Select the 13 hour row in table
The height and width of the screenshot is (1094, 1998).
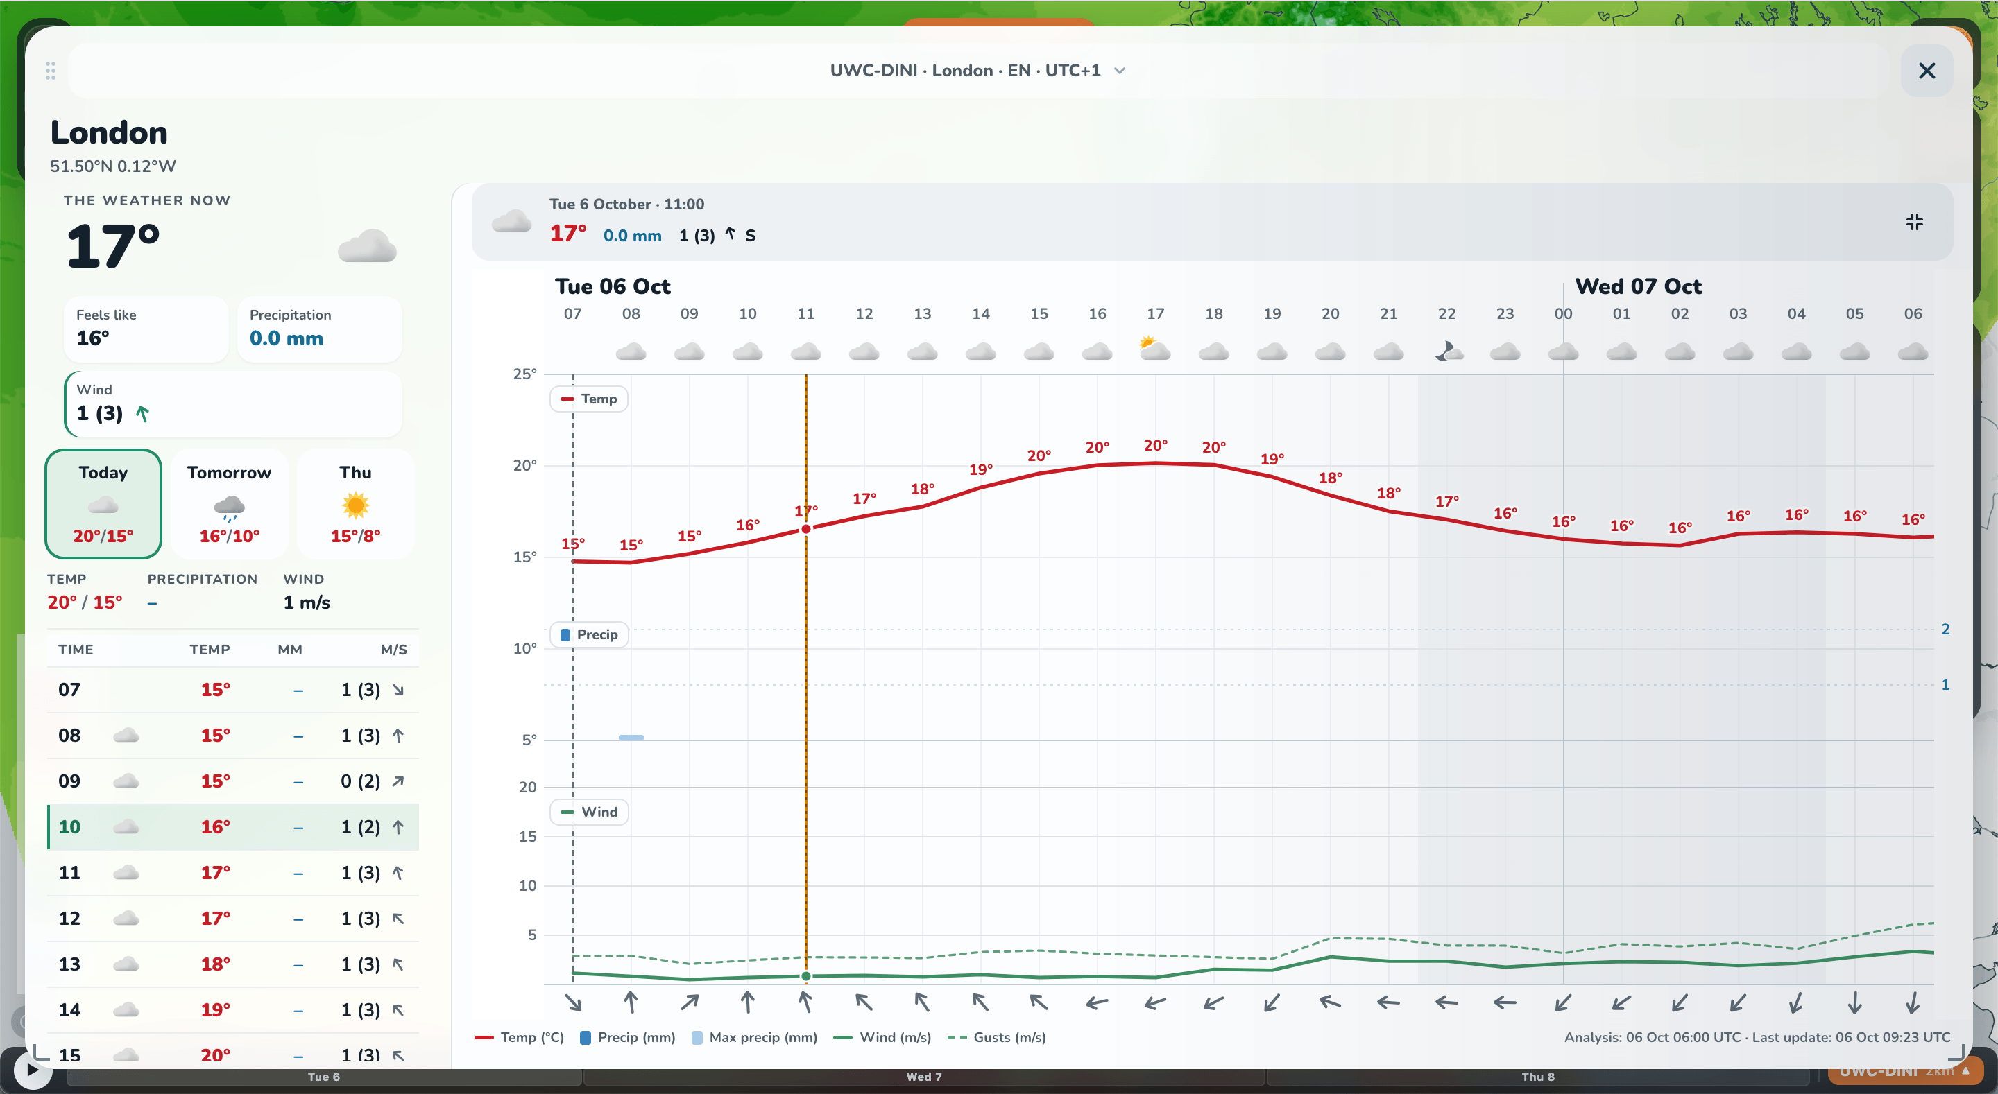coord(232,964)
